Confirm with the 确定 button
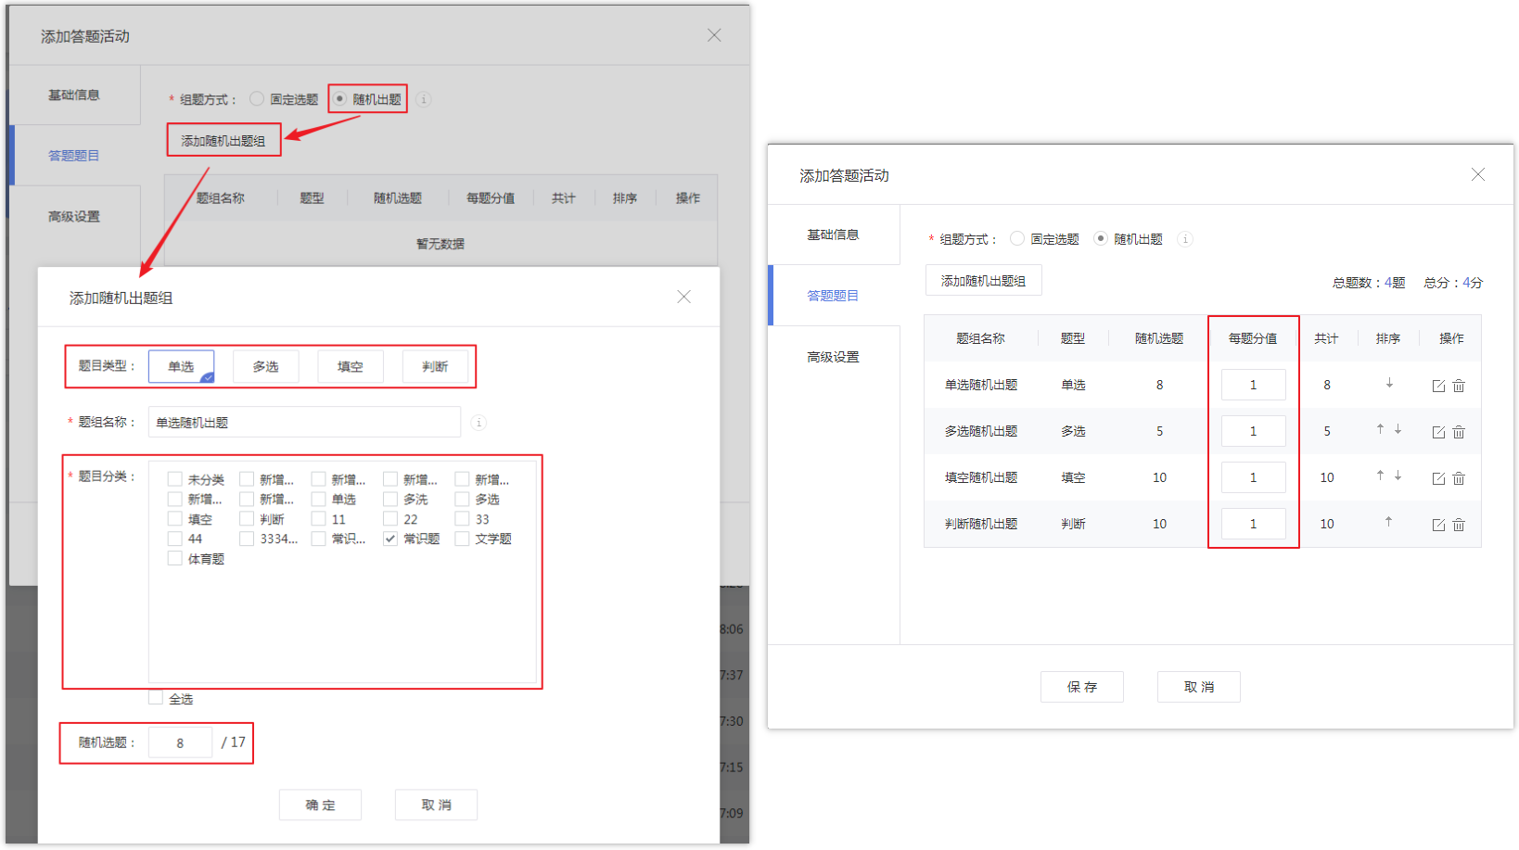Viewport: 1519px width, 850px height. tap(320, 805)
